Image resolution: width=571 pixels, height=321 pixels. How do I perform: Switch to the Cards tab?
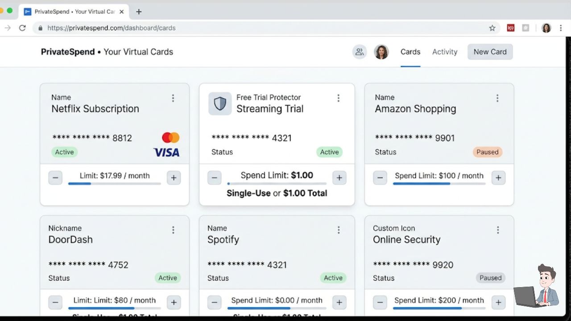point(410,52)
